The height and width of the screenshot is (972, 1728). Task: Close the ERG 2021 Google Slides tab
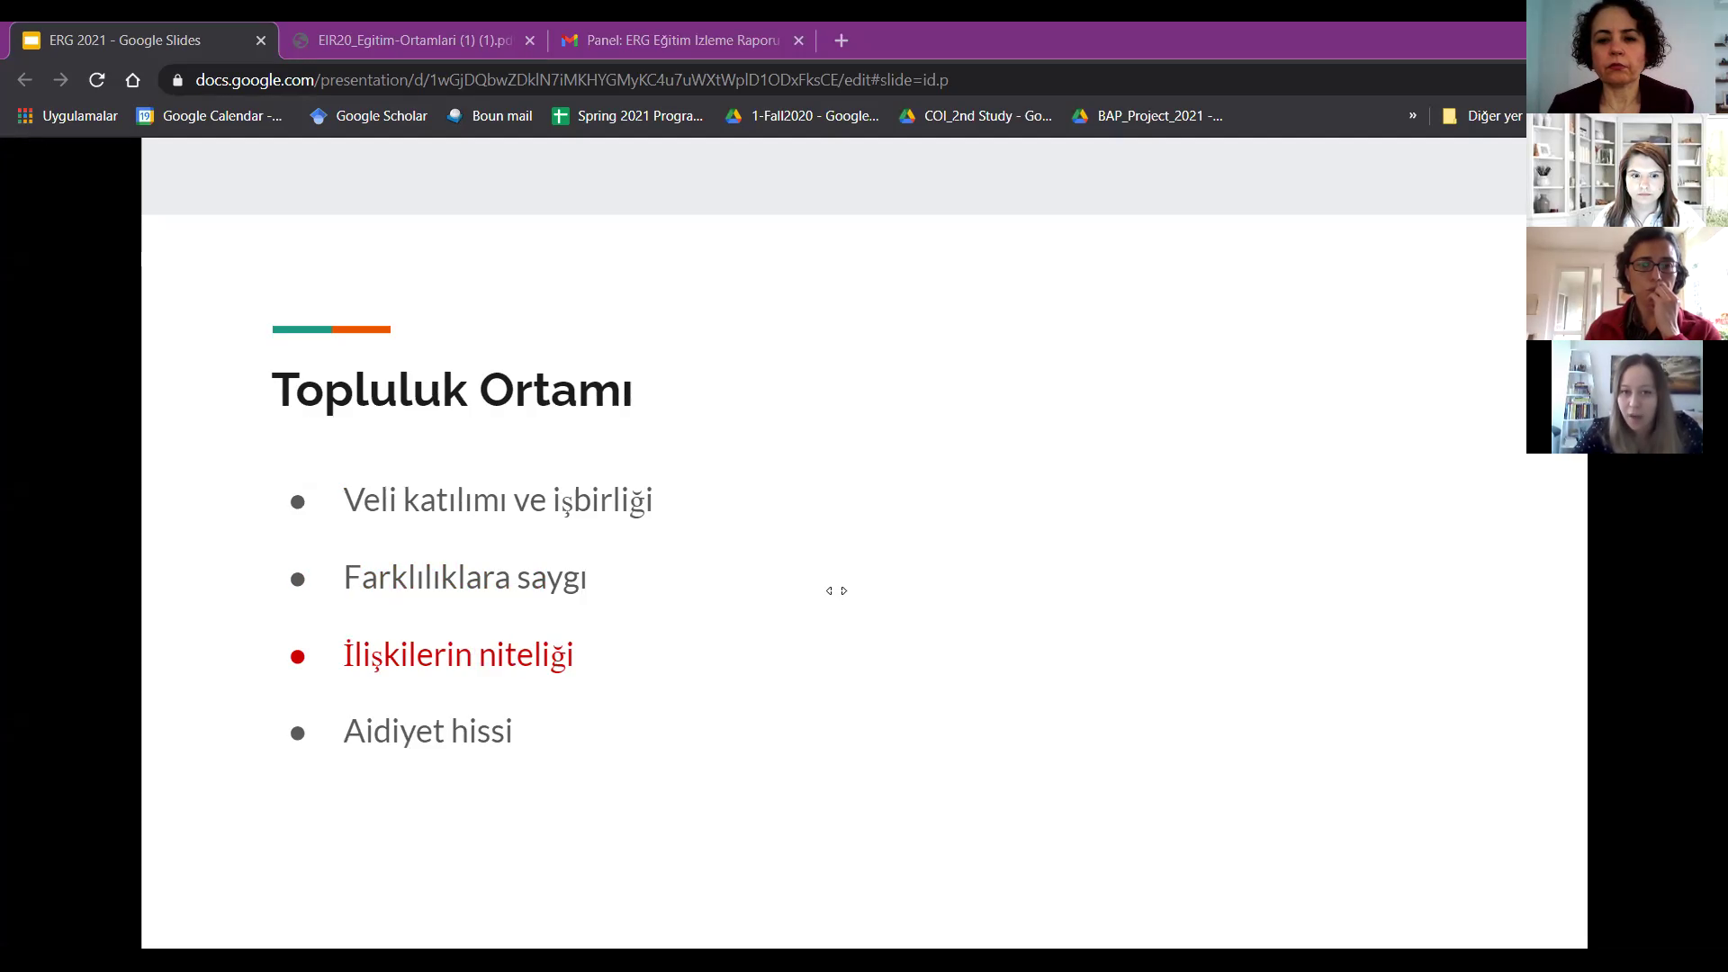261,40
